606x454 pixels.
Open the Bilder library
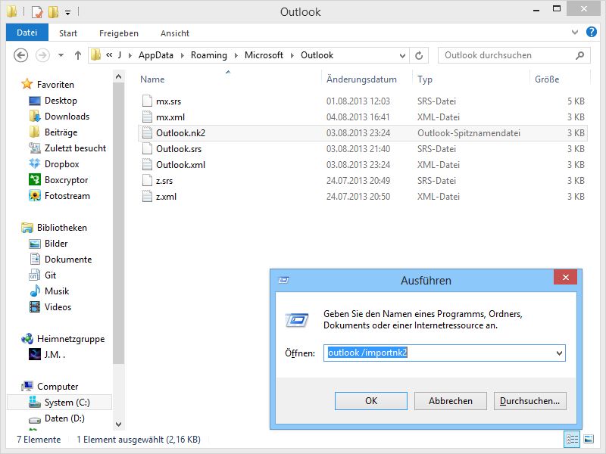click(56, 243)
